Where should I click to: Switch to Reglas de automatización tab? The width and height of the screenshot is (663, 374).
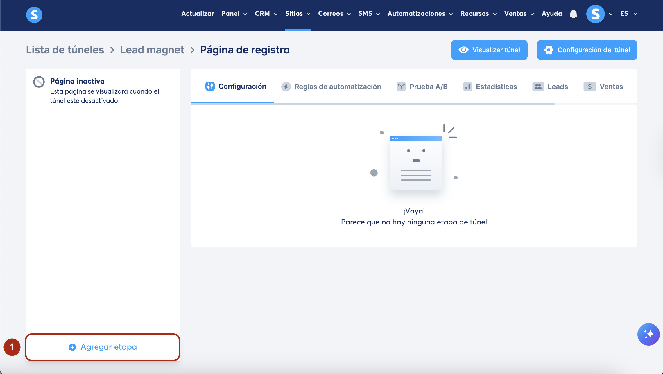[x=331, y=87]
